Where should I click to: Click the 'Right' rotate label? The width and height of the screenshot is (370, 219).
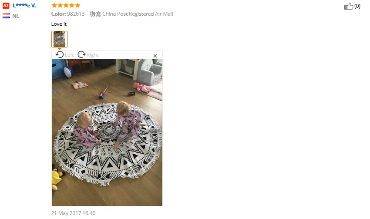click(x=92, y=55)
